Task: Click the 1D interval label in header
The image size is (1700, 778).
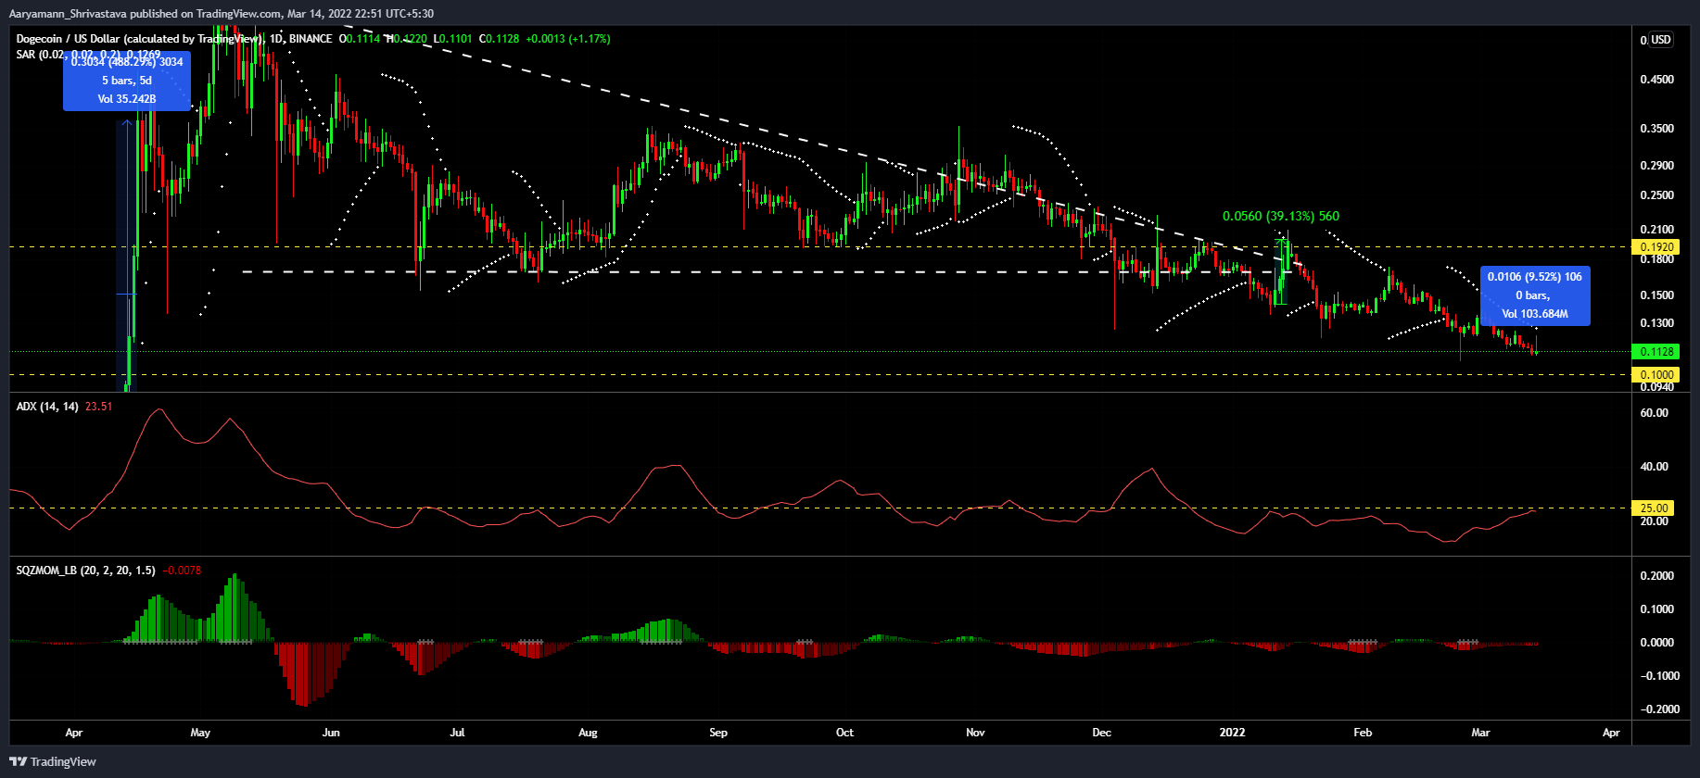Action: pyautogui.click(x=275, y=39)
